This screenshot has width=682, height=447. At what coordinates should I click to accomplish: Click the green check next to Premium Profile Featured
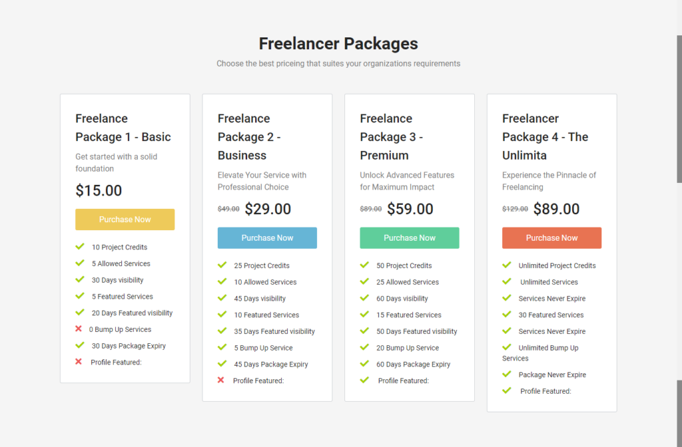[364, 380]
